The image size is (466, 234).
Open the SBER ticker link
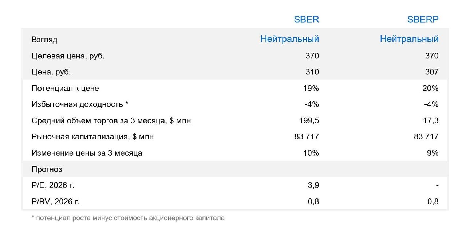(x=306, y=20)
